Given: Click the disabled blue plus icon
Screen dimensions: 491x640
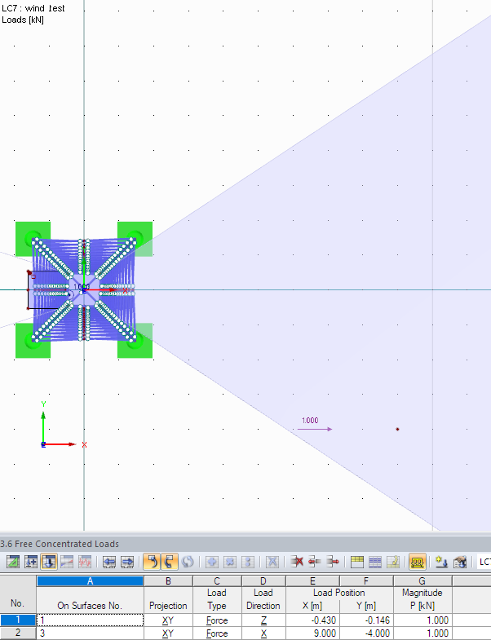Looking at the screenshot, I should pos(211,562).
